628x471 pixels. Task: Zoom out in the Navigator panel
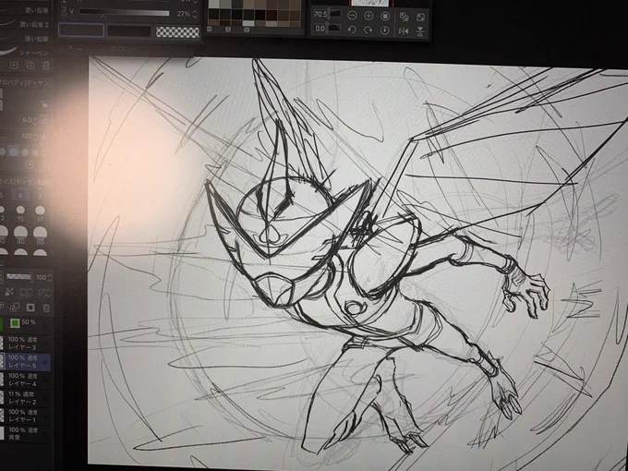coord(352,16)
